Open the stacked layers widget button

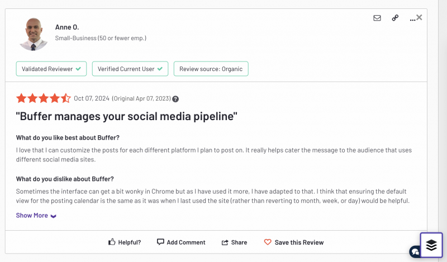[x=431, y=245]
